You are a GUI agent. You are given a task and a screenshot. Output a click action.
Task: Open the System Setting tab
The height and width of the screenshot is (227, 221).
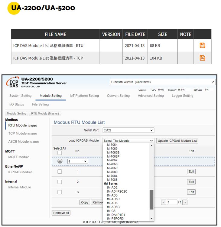[x=20, y=96]
